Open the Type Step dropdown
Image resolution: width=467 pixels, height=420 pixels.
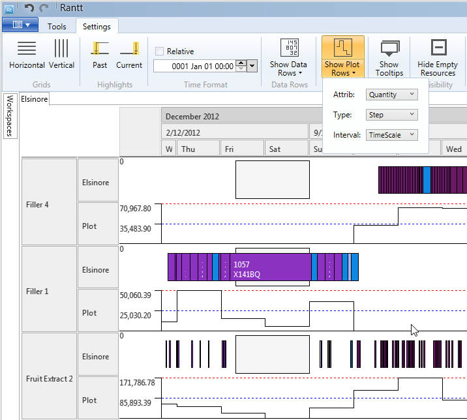pos(391,115)
